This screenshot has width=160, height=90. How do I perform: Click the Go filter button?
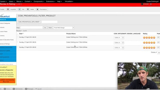tap(45, 28)
